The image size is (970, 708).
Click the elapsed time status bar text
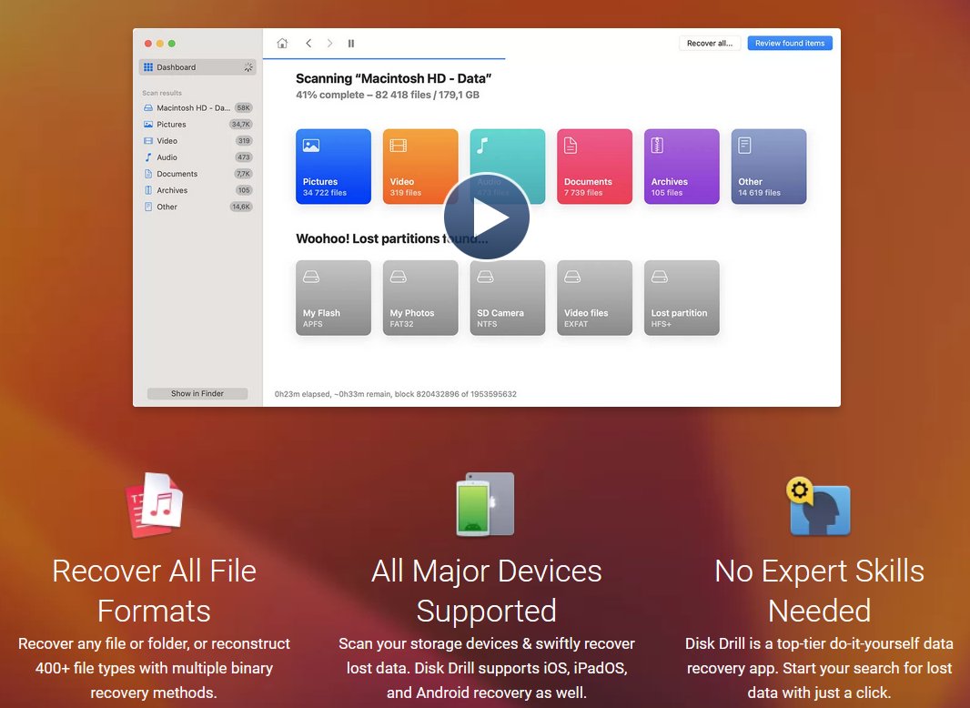(x=395, y=394)
